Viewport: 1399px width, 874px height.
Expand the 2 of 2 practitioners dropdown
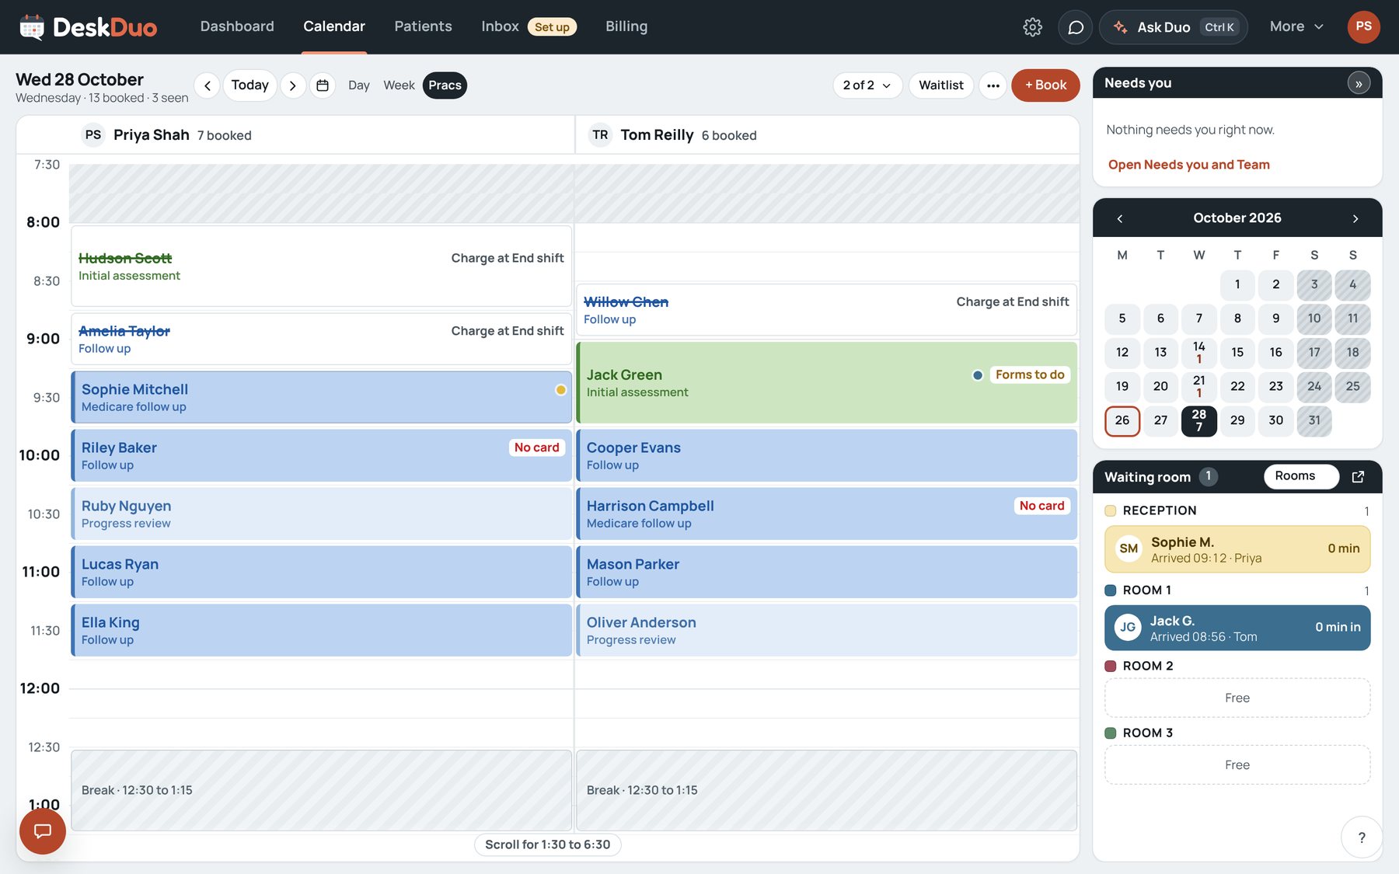coord(867,85)
